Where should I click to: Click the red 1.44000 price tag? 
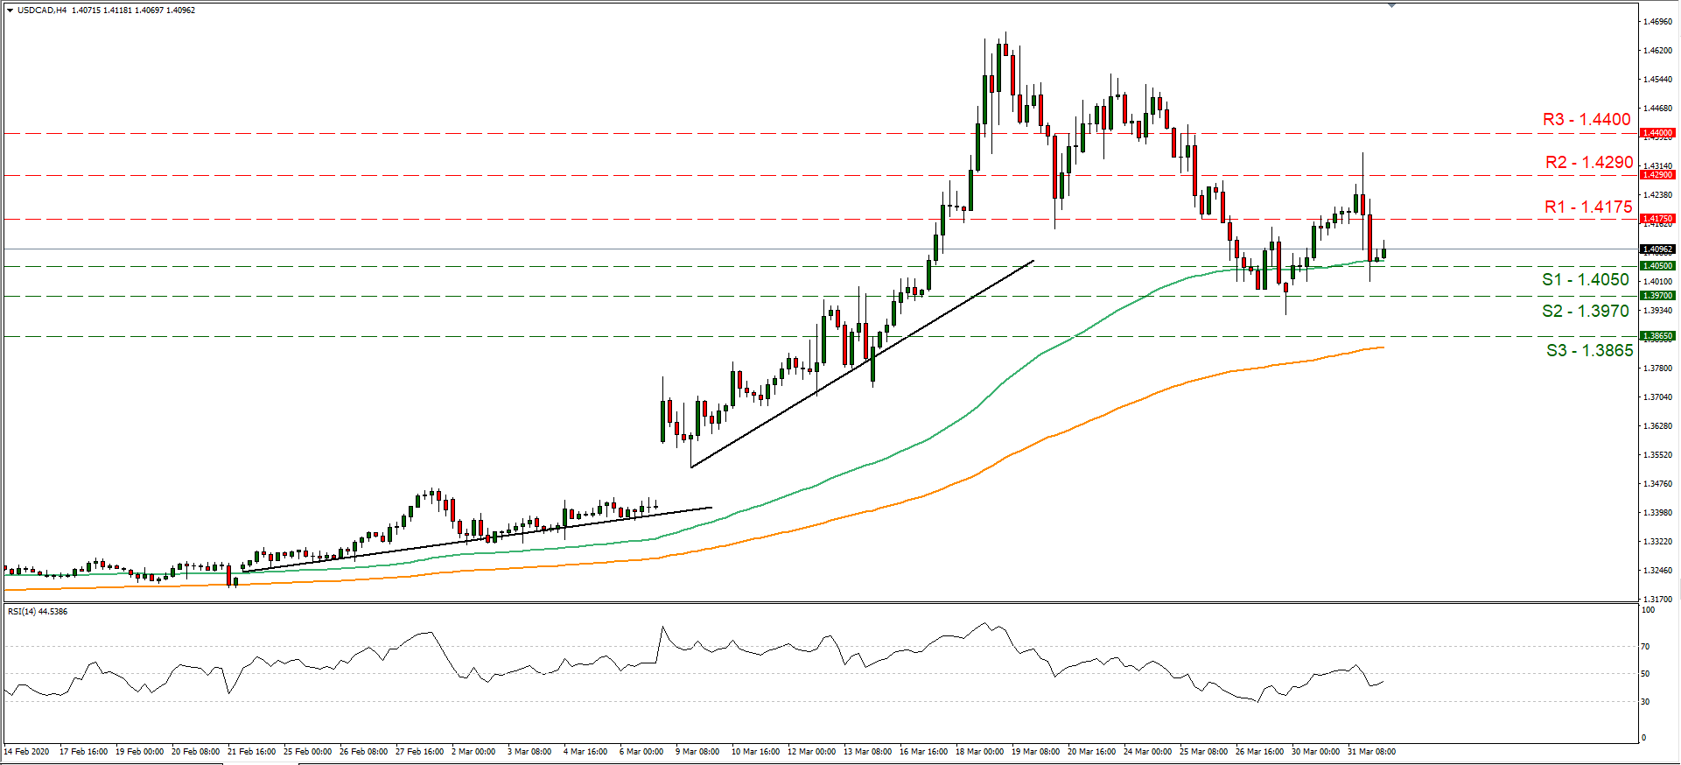click(1657, 133)
